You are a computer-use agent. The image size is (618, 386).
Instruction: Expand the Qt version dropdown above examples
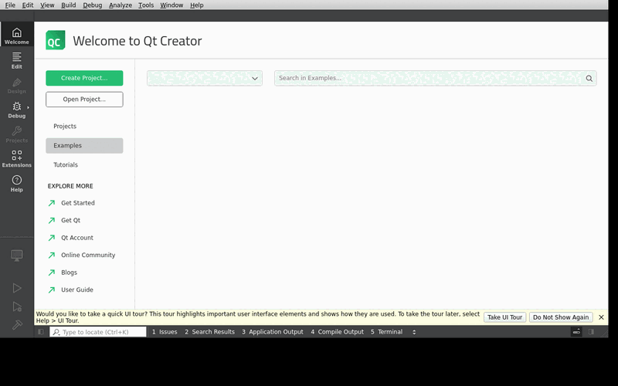205,78
